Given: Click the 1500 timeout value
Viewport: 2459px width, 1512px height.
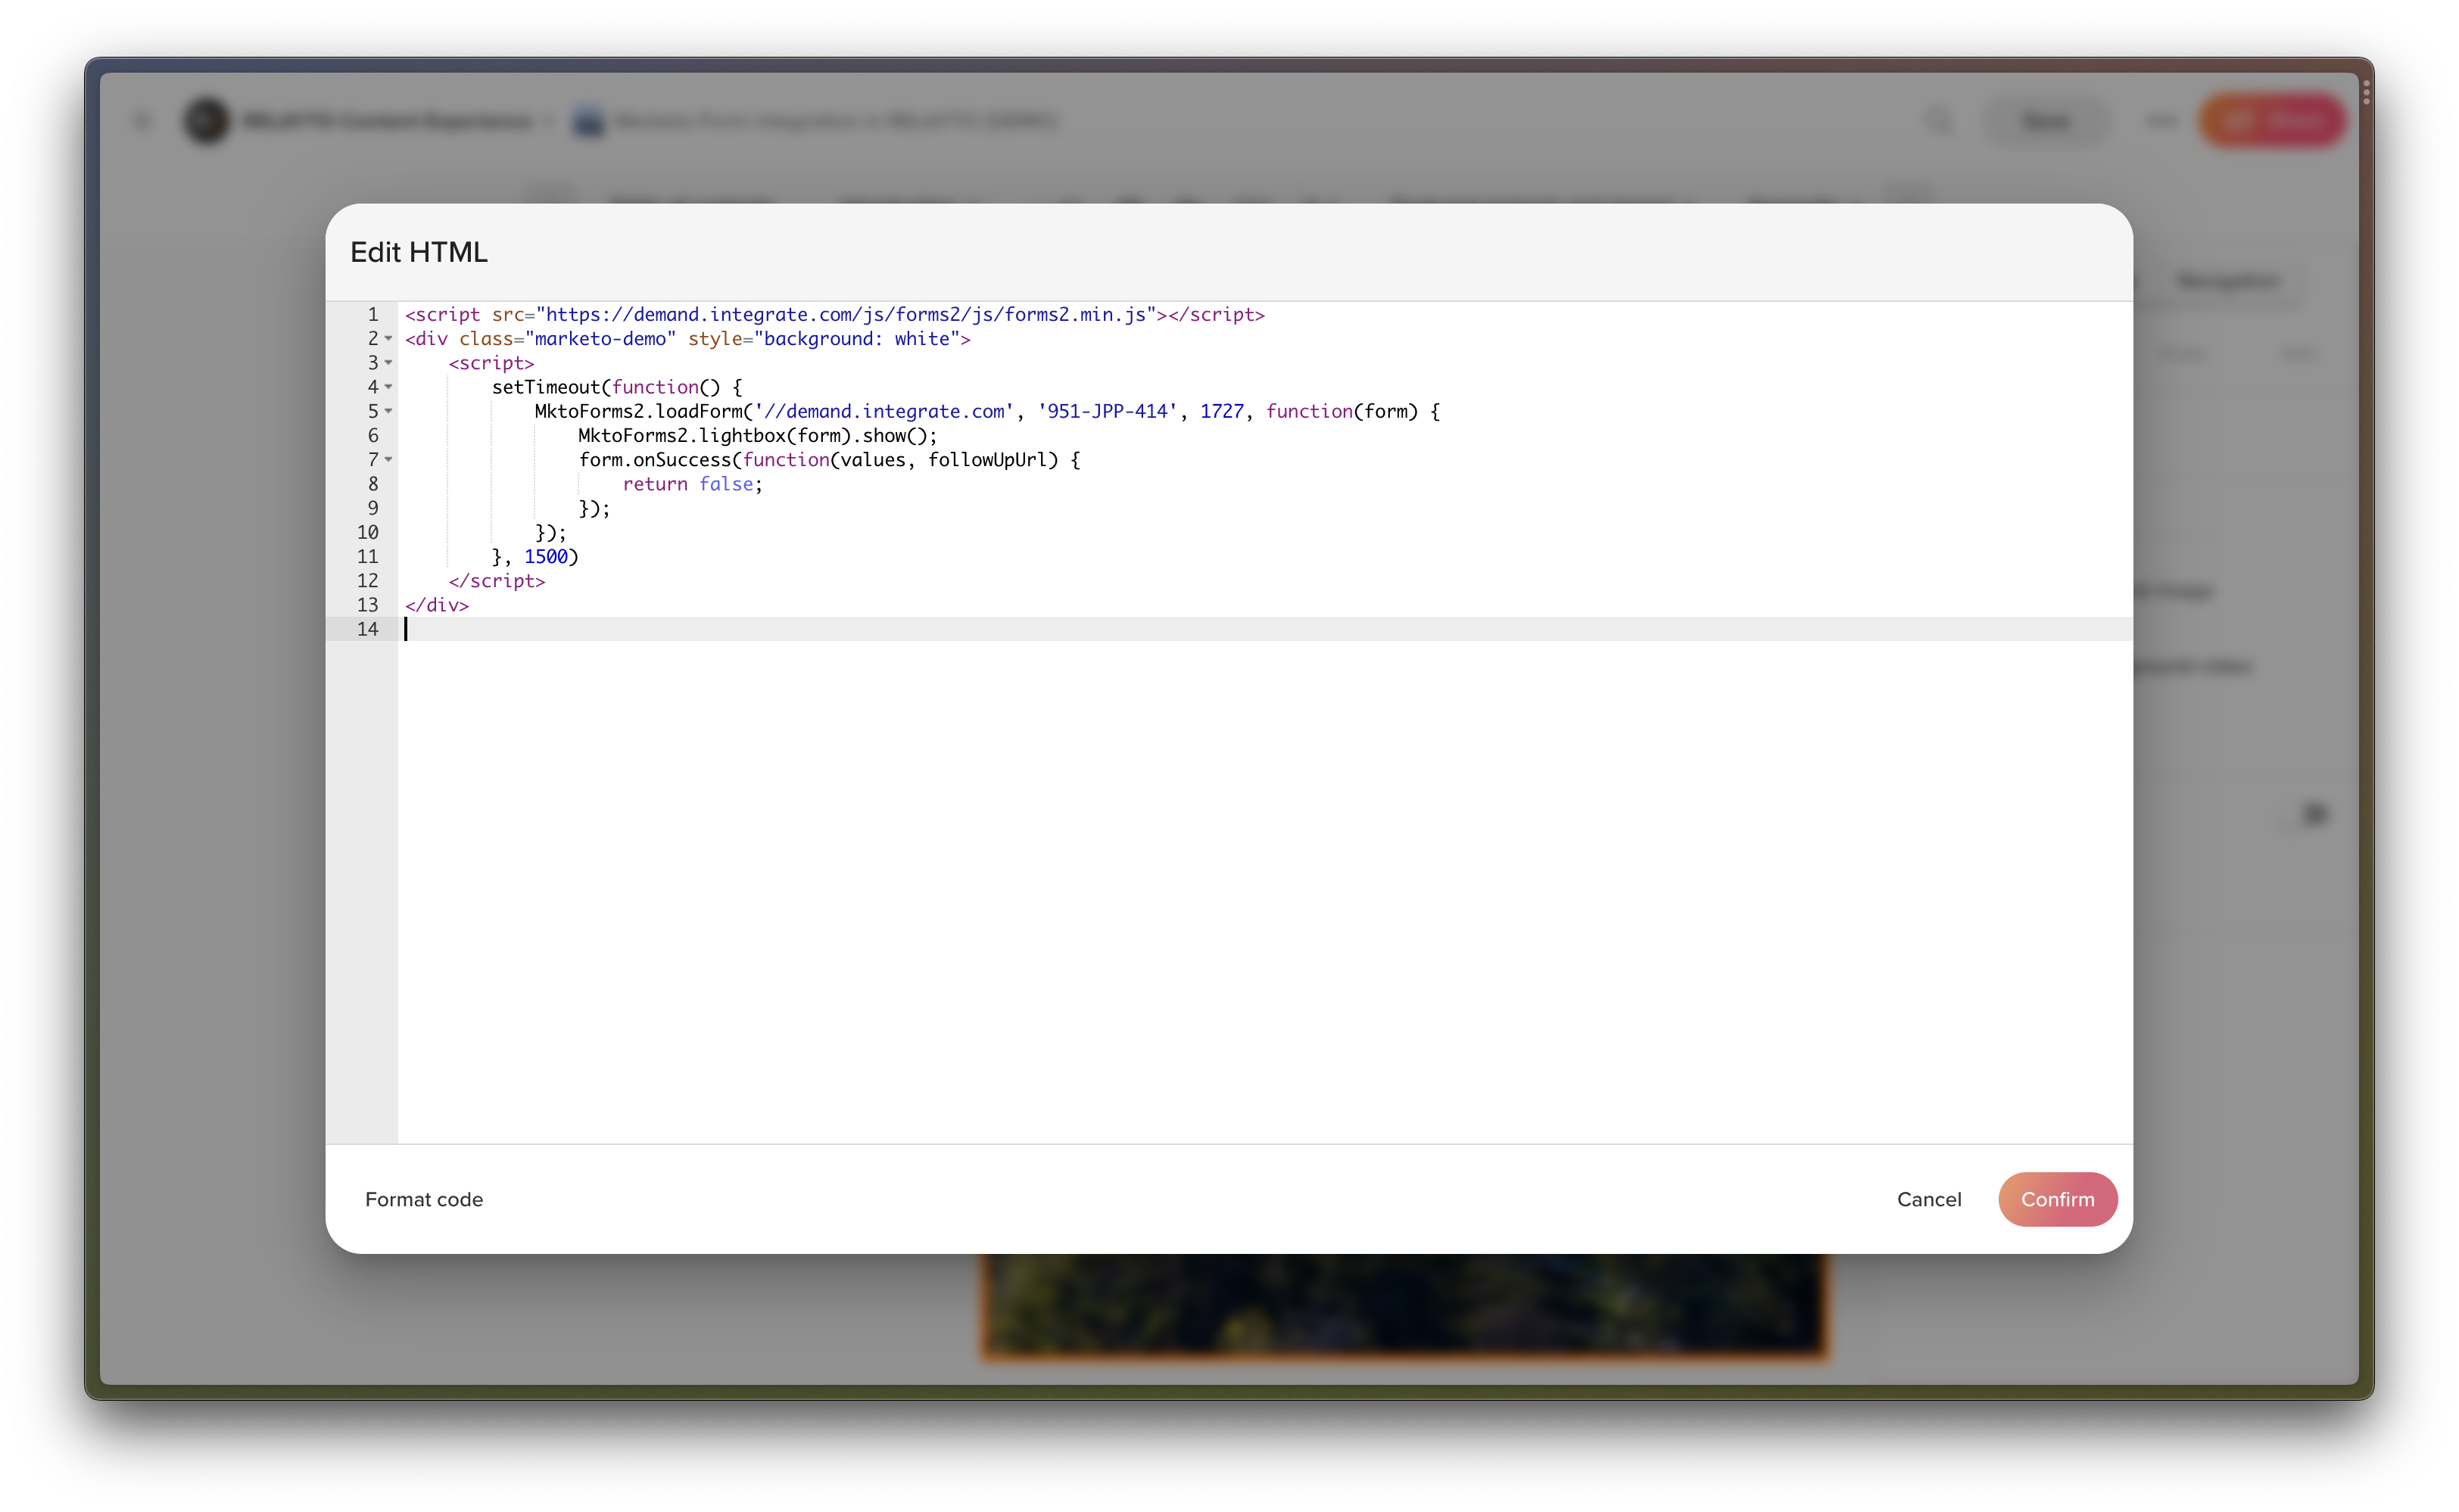Looking at the screenshot, I should click(545, 557).
